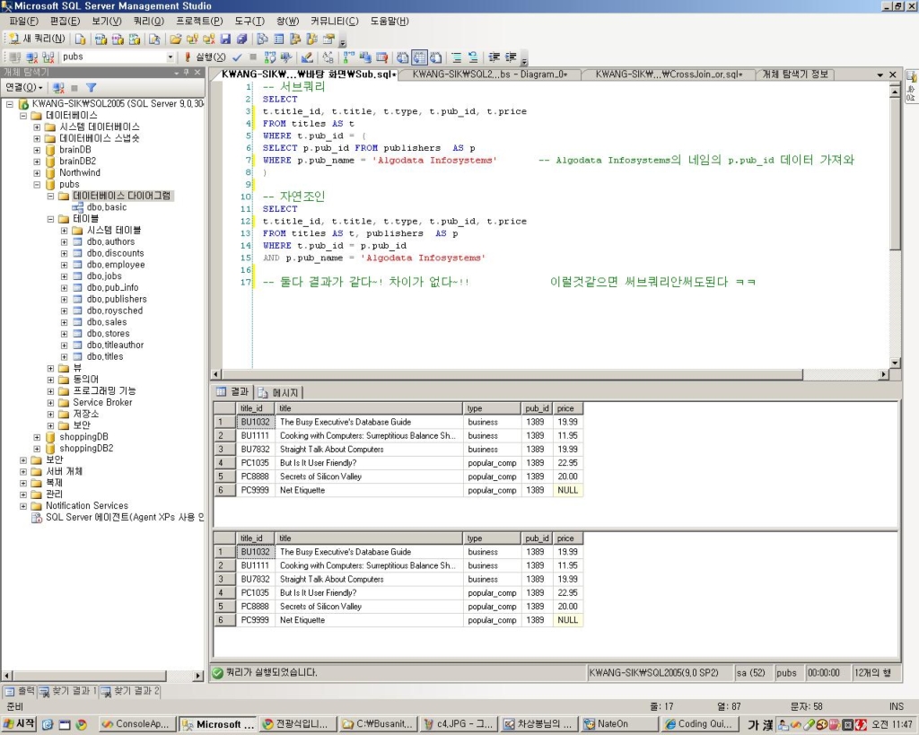Expand the Service Broker folder node
This screenshot has width=919, height=735.
pyautogui.click(x=50, y=403)
